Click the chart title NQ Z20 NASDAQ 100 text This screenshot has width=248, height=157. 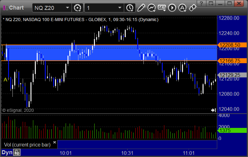coord(81,20)
